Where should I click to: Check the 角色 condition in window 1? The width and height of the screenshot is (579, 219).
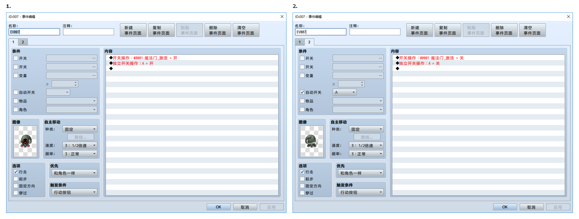(16, 109)
